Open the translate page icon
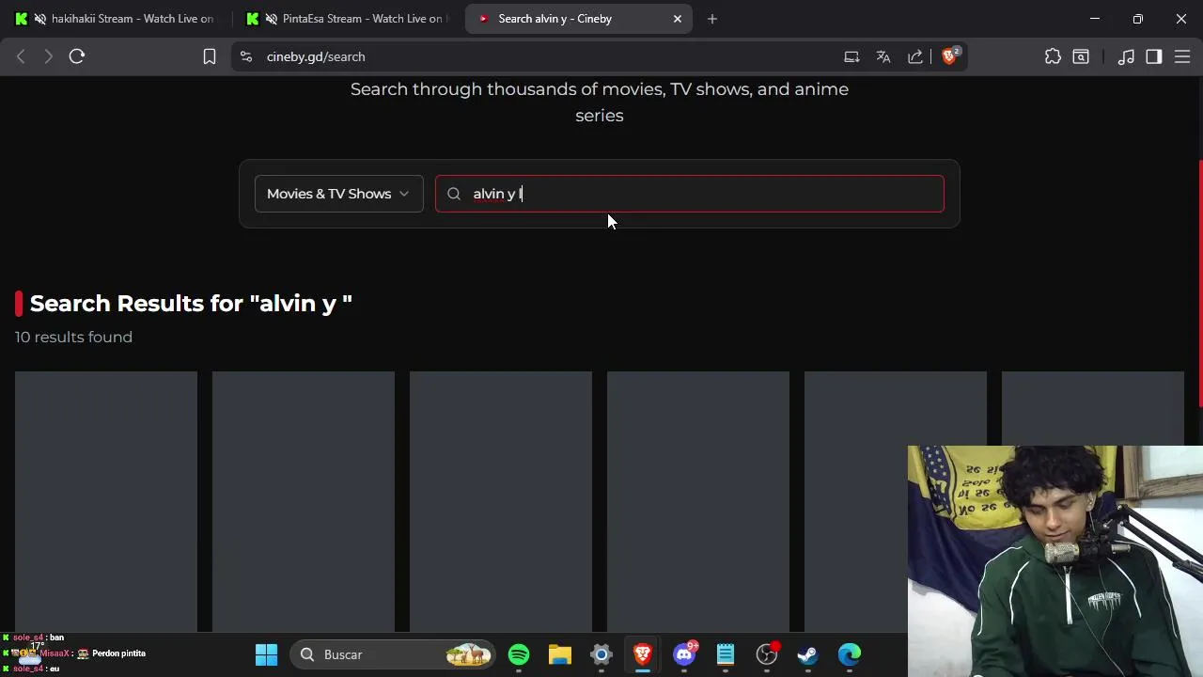 [x=883, y=56]
